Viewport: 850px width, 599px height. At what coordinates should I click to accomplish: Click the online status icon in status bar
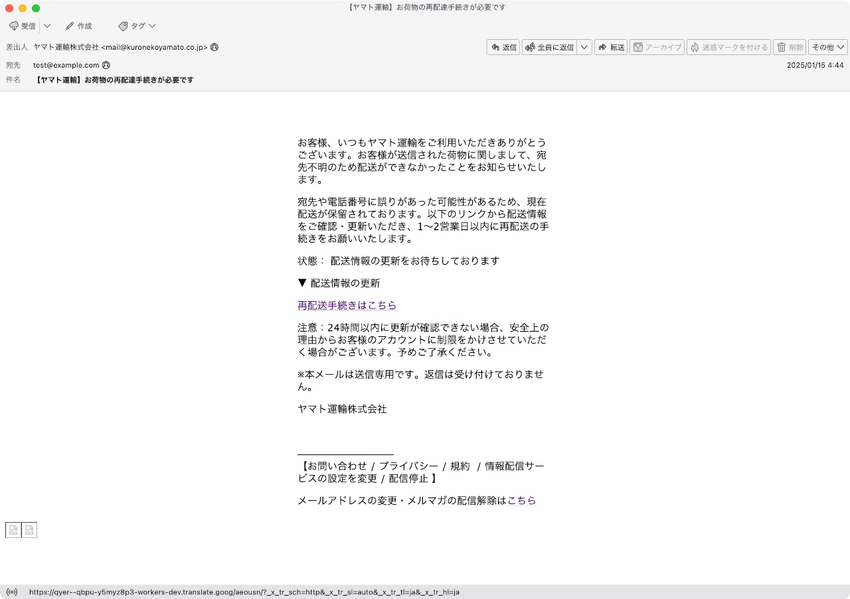11,592
